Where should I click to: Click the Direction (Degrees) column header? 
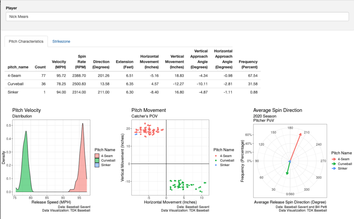coord(101,64)
